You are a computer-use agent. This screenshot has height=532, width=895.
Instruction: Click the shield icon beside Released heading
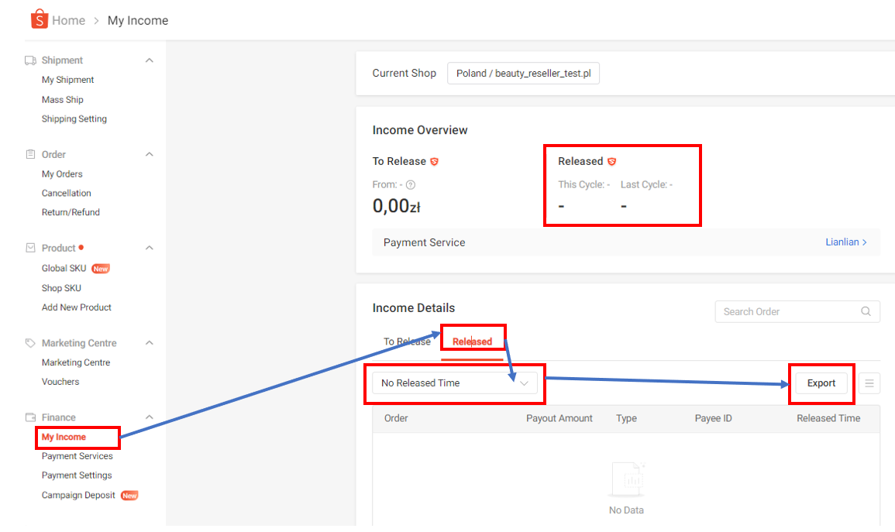coord(611,162)
